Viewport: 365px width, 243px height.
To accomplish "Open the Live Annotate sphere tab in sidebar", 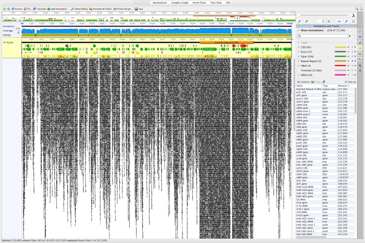I will tap(360, 54).
